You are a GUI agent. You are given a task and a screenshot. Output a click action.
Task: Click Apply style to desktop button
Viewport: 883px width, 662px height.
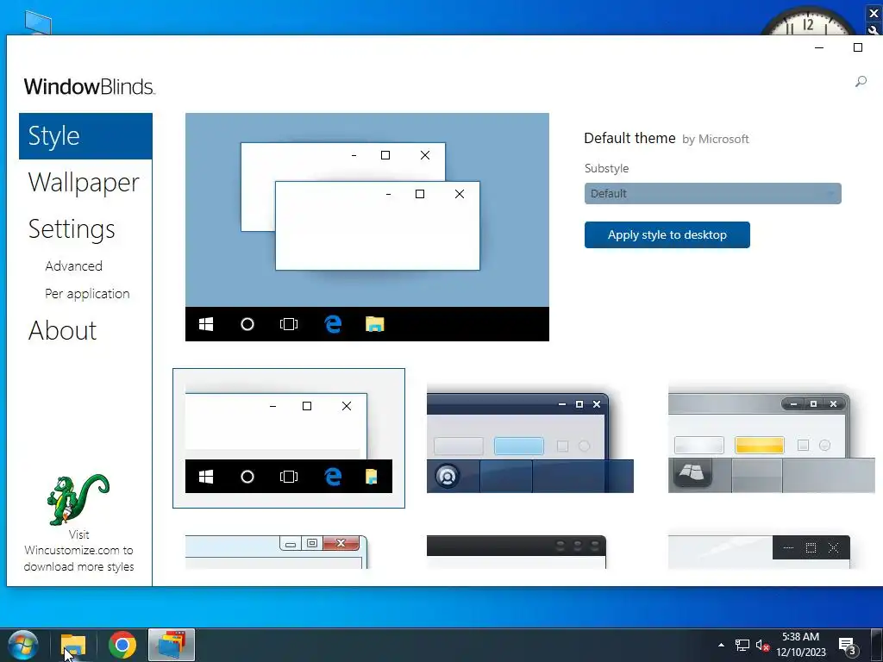click(667, 234)
